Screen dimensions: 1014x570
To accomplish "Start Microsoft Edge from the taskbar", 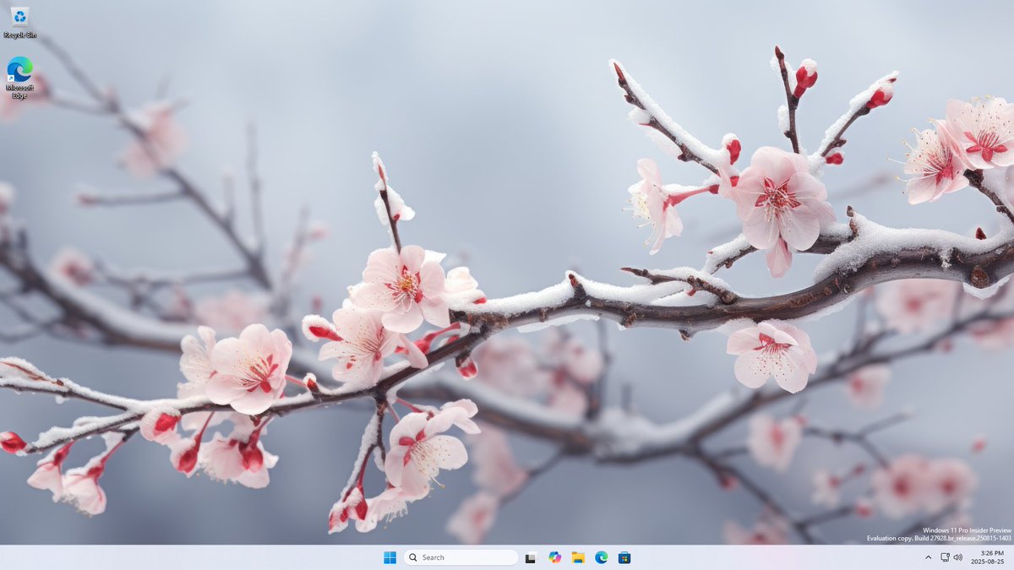I will tap(601, 557).
